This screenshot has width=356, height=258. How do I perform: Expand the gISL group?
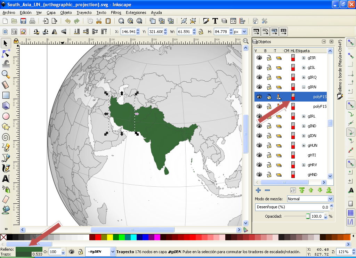(304, 68)
